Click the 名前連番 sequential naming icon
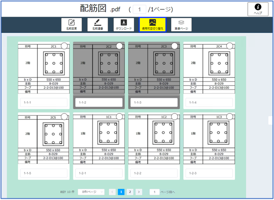274x200 pixels. 97,25
